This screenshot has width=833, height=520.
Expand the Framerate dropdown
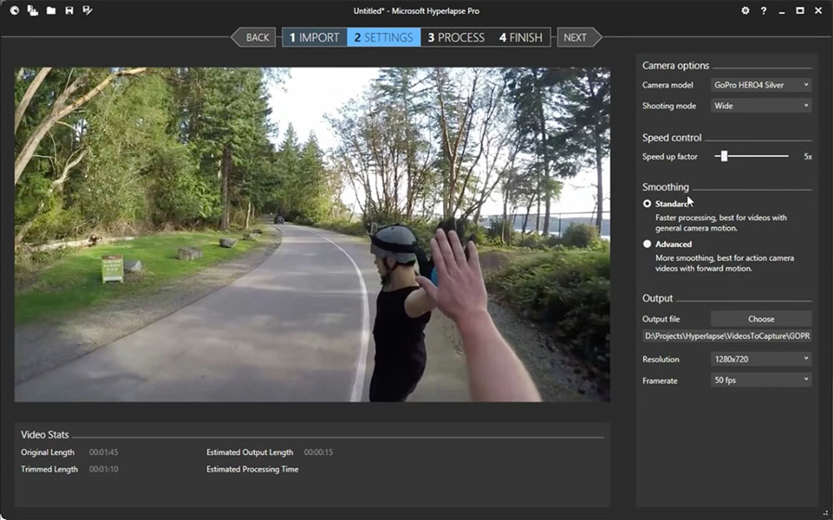(x=761, y=380)
